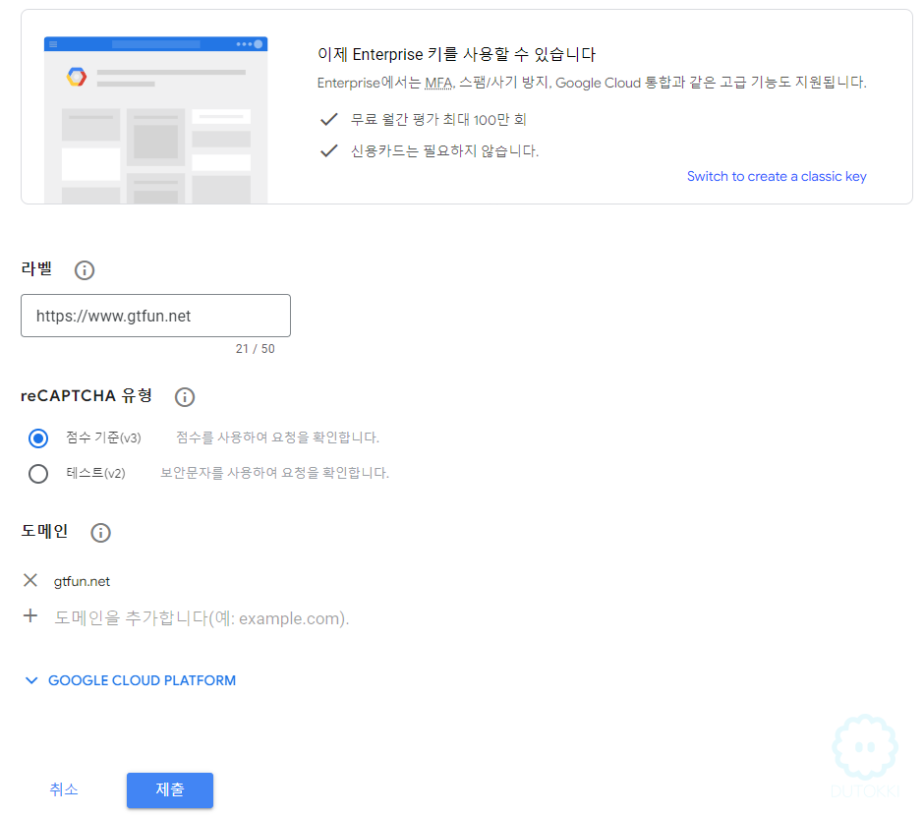The image size is (924, 816).
Task: Click the add domain field with example.com placeholder
Action: [202, 618]
